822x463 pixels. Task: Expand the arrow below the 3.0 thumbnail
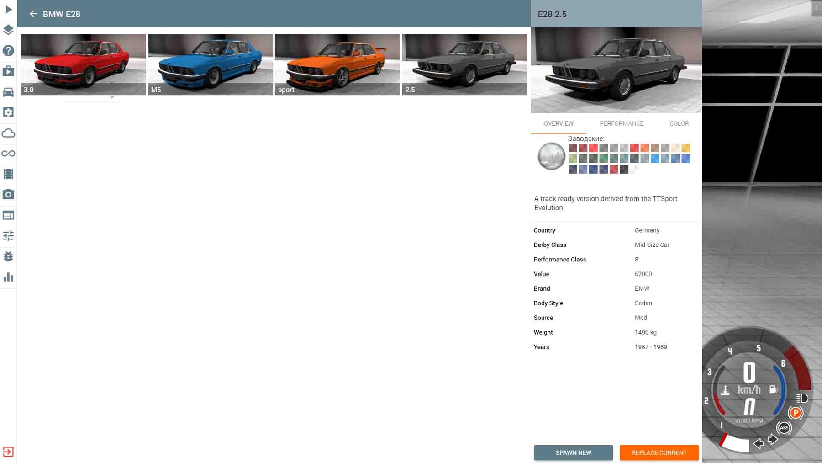[x=112, y=97]
